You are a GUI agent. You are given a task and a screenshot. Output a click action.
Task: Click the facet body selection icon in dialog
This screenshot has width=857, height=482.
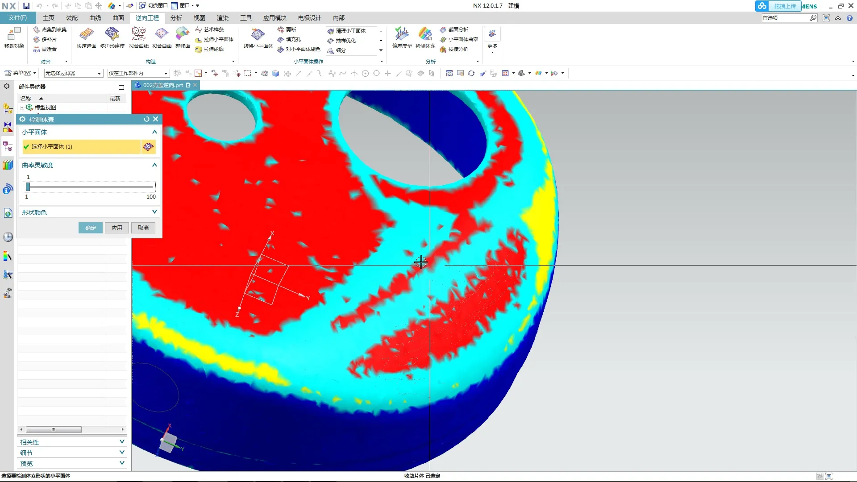coord(148,147)
